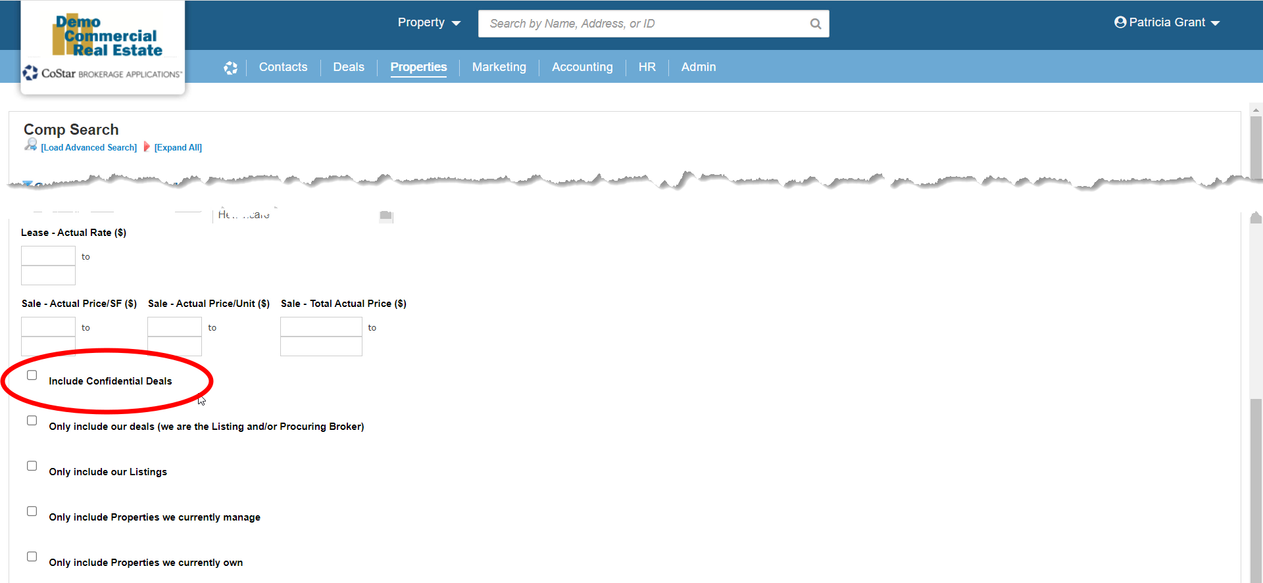Go to the Accounting menu

[x=582, y=67]
